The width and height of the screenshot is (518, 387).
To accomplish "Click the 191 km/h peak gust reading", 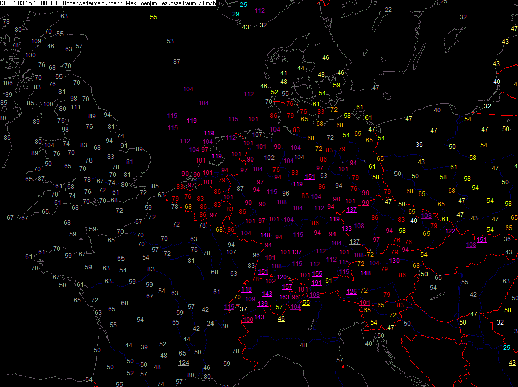I will coord(317,283).
